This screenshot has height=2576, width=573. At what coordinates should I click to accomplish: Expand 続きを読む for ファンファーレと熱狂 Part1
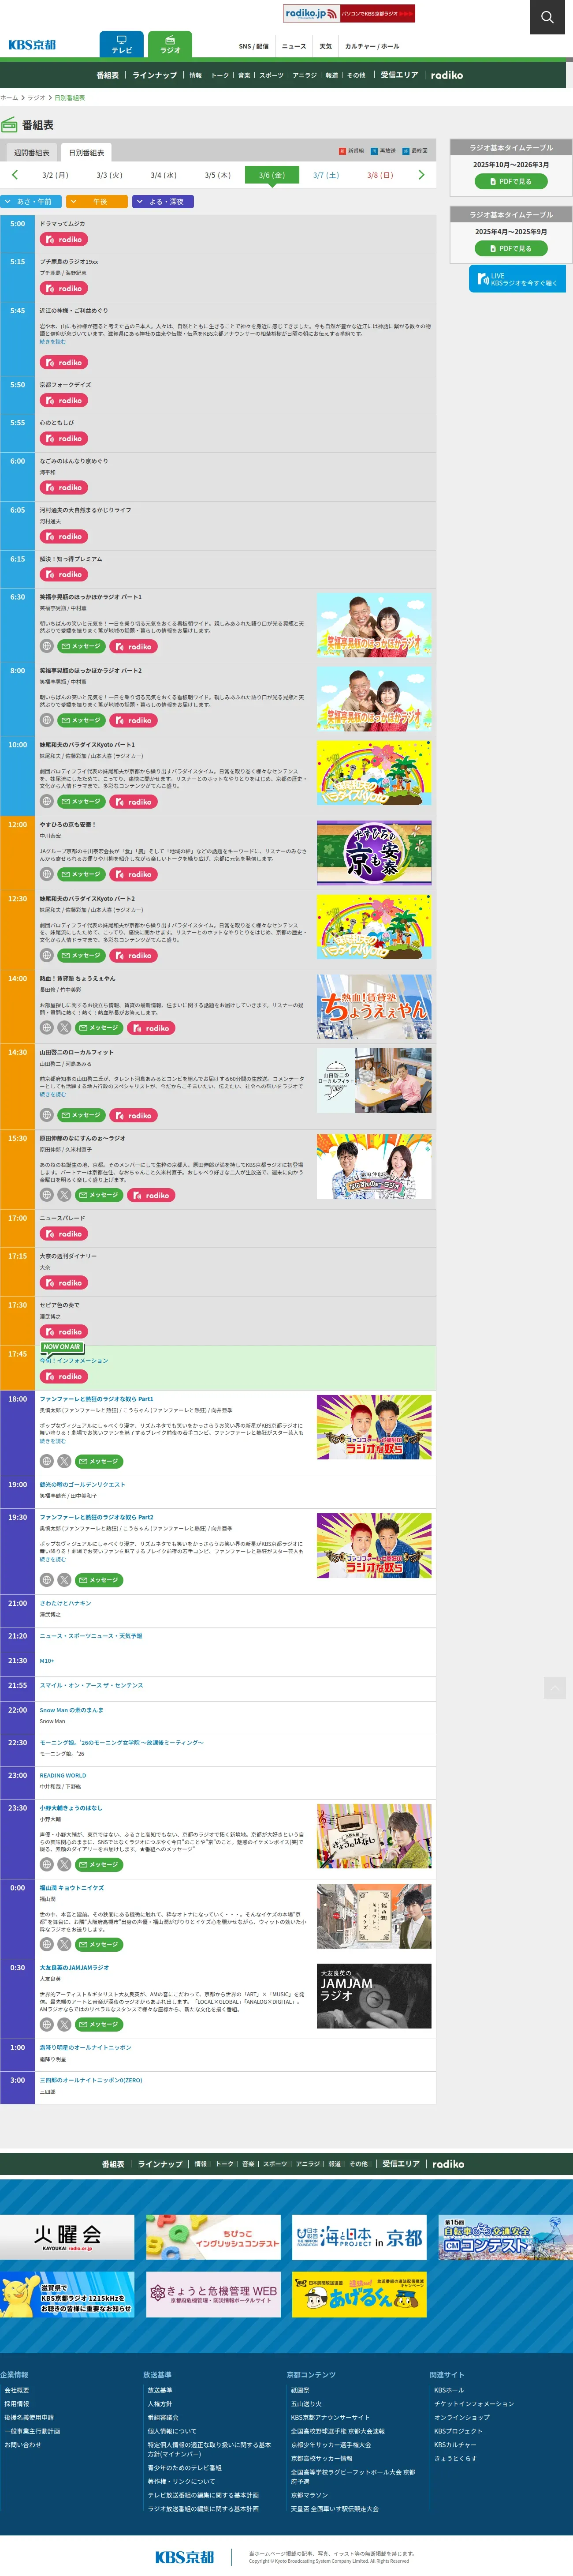[53, 1441]
